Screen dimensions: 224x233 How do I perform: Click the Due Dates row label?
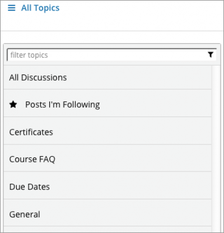[x=30, y=187]
